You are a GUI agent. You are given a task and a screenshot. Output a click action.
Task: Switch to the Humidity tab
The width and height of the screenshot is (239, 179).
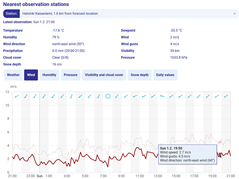[x=49, y=75]
